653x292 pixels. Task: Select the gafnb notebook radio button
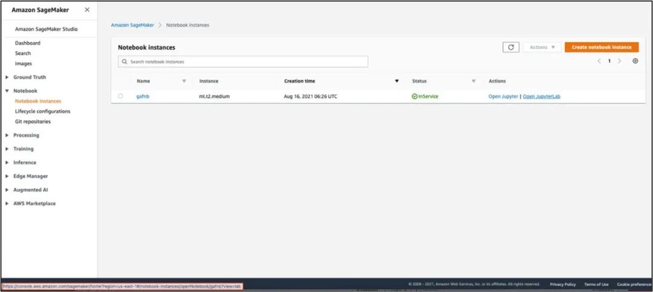pos(120,97)
